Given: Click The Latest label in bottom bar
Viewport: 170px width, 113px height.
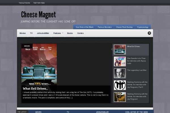Looking at the screenshot, I should 22,112.
